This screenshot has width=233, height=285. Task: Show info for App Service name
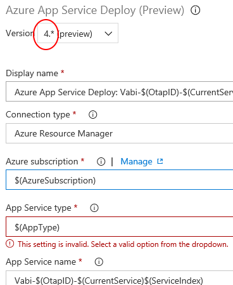[99, 262]
